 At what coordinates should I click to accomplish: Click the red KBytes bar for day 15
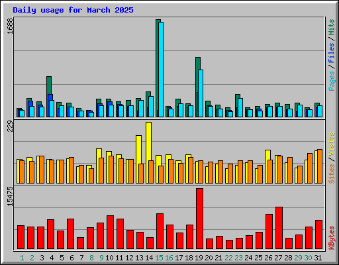(x=160, y=231)
